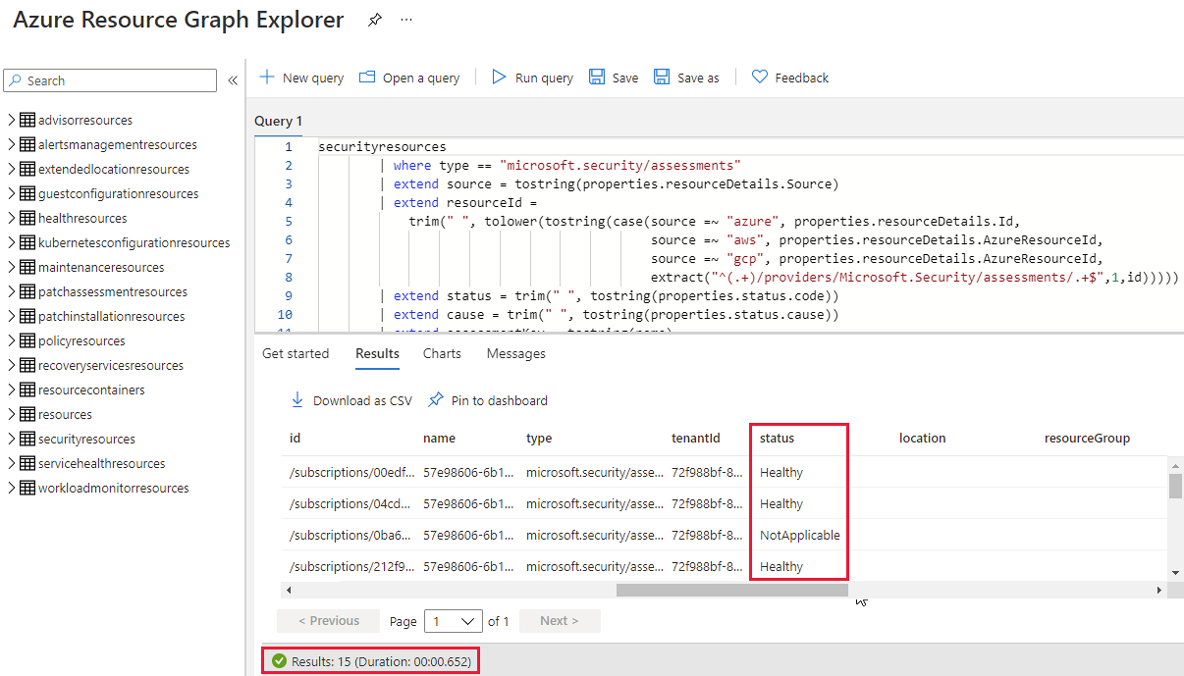Click the resourceGroup column header
This screenshot has width=1184, height=676.
pyautogui.click(x=1087, y=438)
